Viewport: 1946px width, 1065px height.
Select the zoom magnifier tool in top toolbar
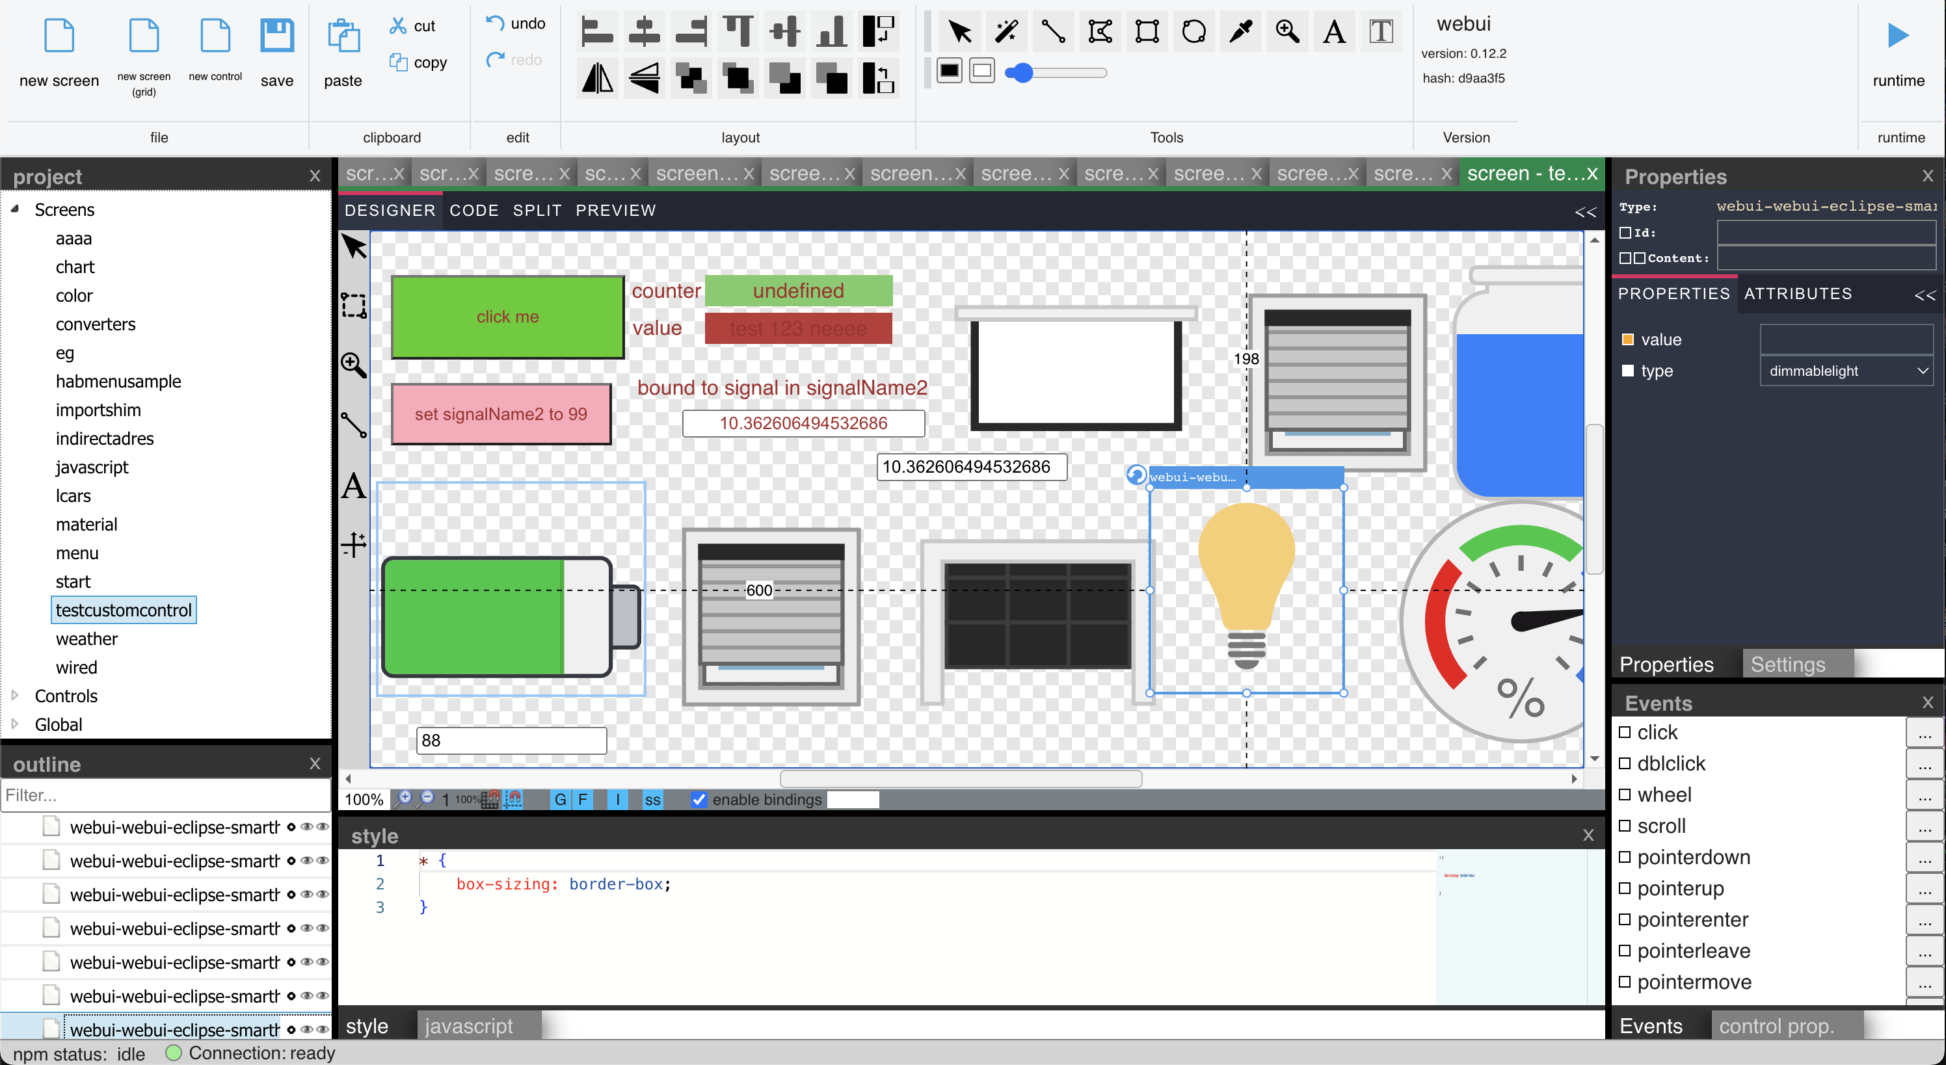1287,32
